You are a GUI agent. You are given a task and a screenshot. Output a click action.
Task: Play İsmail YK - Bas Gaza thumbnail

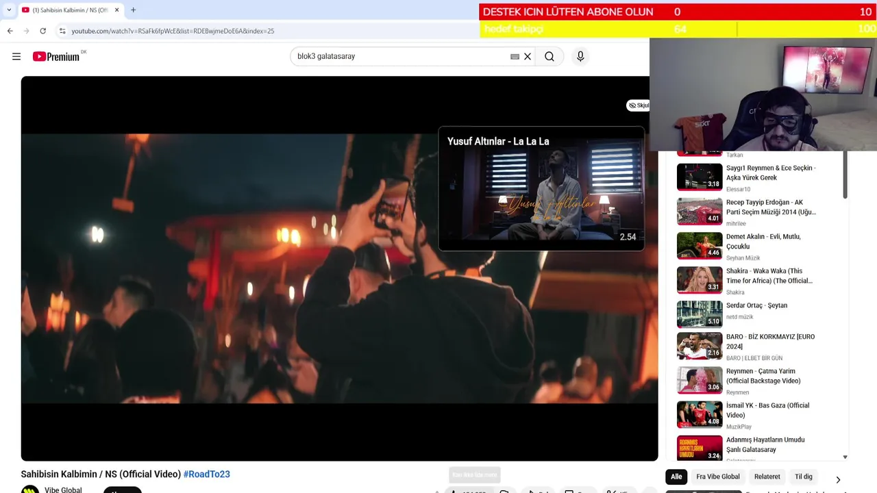[700, 414]
